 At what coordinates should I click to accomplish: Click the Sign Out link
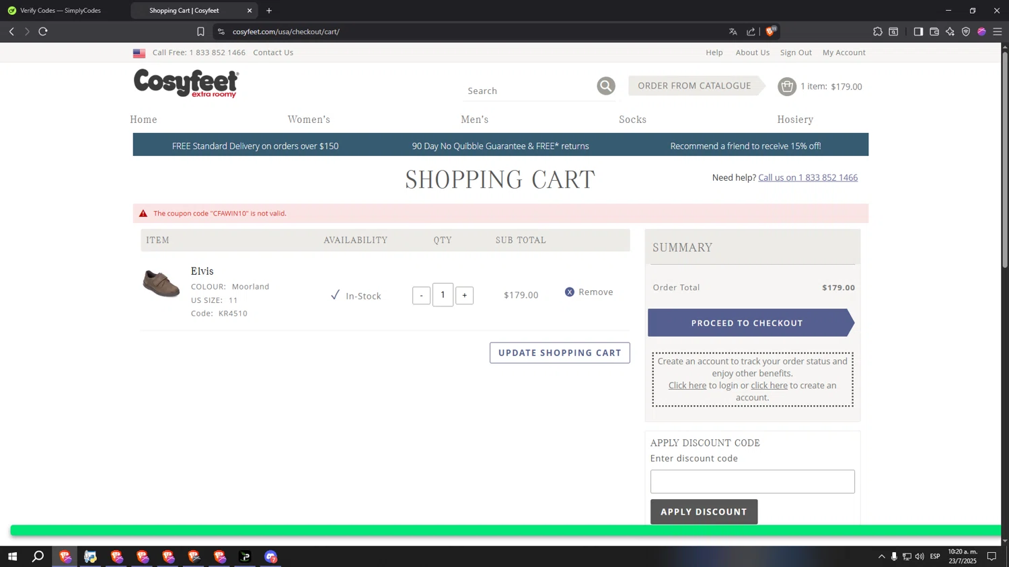[x=796, y=52]
